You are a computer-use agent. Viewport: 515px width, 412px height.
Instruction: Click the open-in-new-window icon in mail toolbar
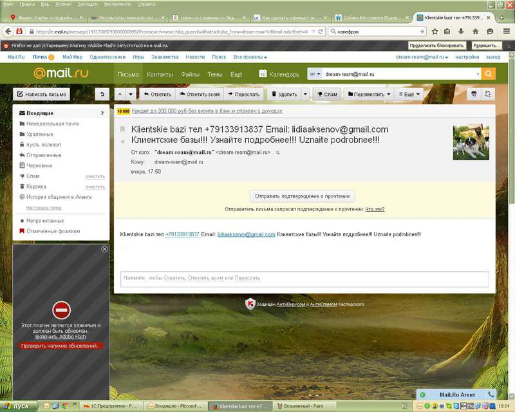click(x=489, y=94)
